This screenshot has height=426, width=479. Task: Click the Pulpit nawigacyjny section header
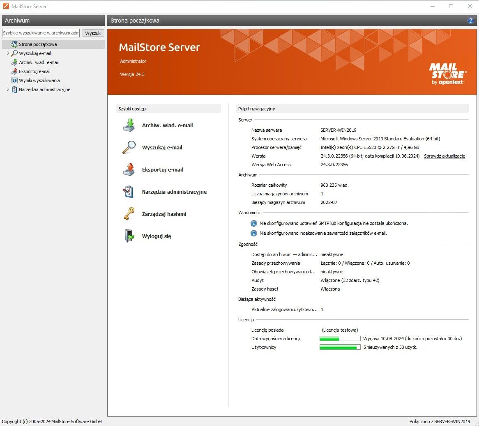(x=352, y=109)
